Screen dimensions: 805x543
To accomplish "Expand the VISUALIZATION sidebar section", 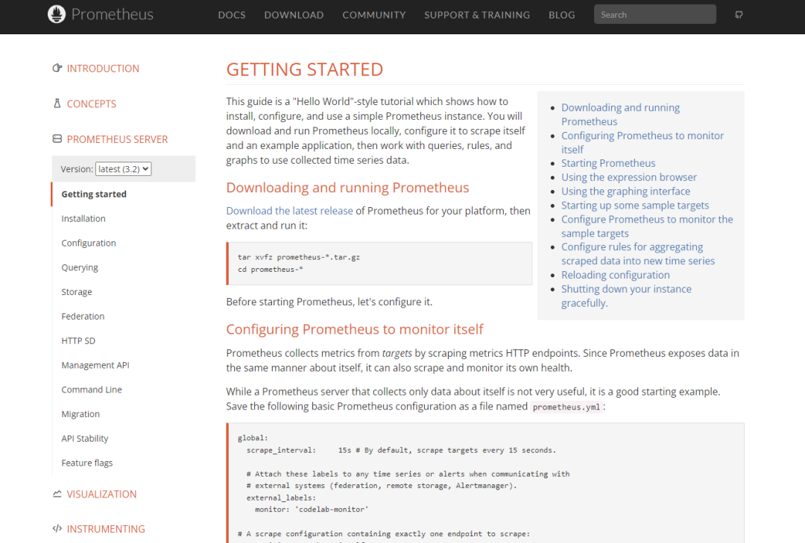I will point(101,494).
